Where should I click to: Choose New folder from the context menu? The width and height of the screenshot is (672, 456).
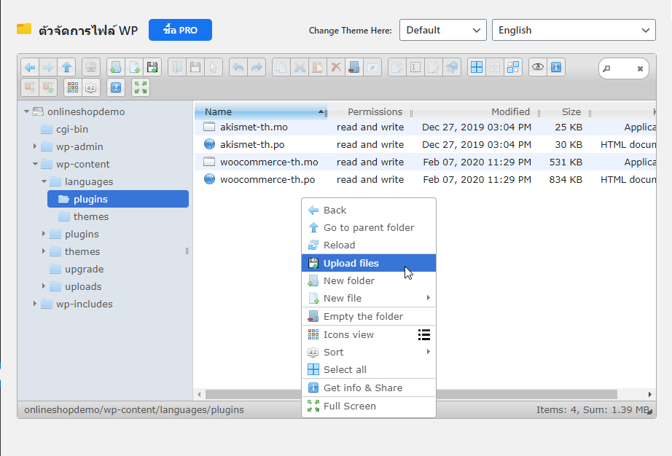369,280
